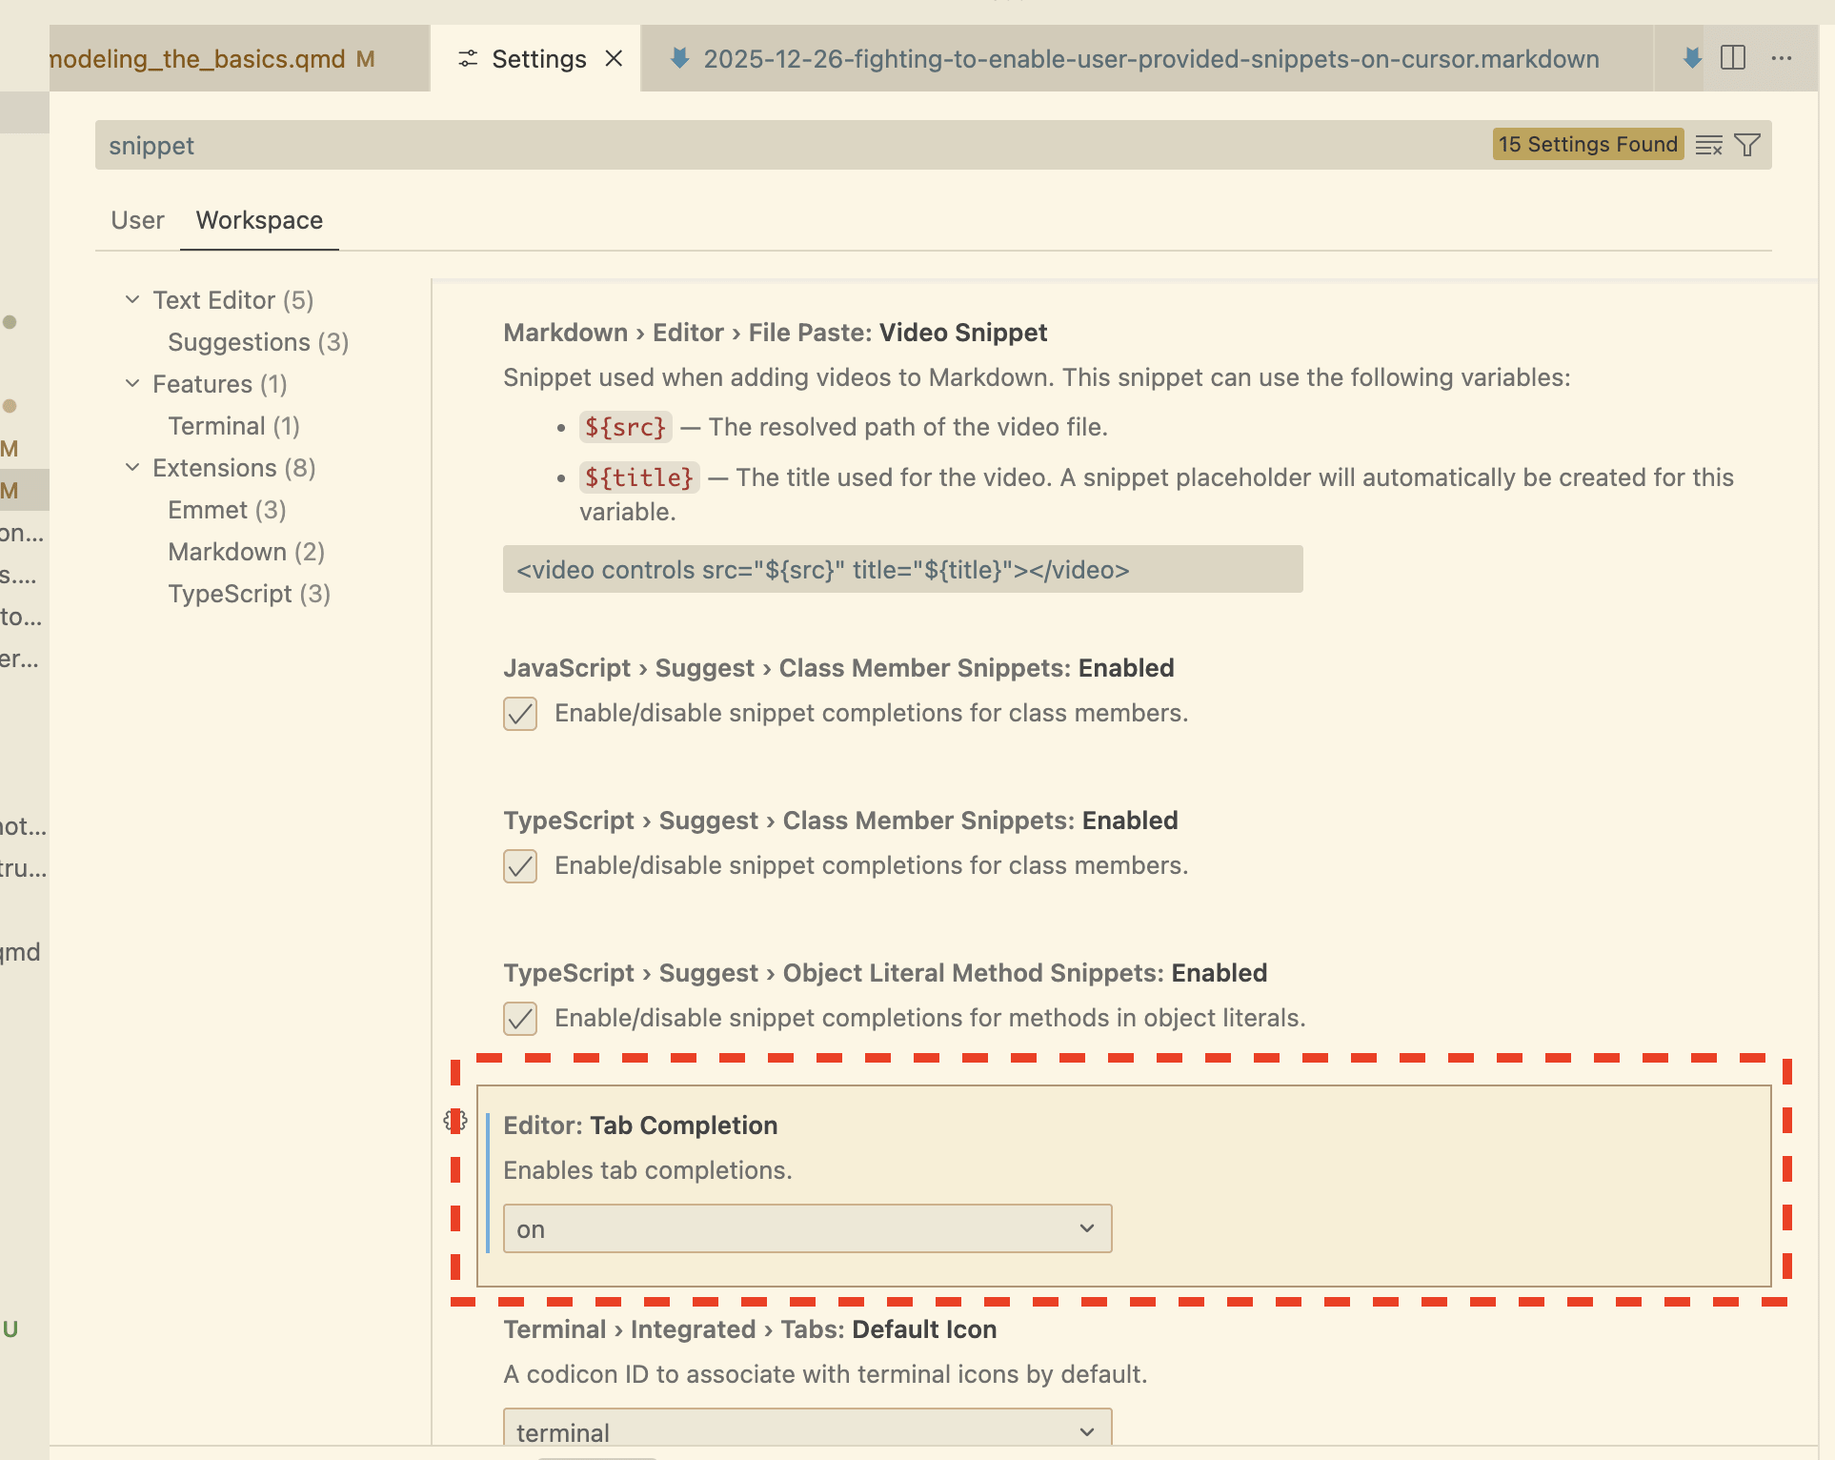This screenshot has height=1460, width=1835.
Task: Switch to the User settings tab
Action: (x=136, y=220)
